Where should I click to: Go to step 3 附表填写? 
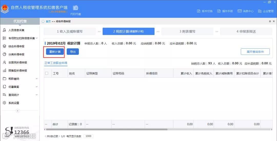[x=187, y=31]
